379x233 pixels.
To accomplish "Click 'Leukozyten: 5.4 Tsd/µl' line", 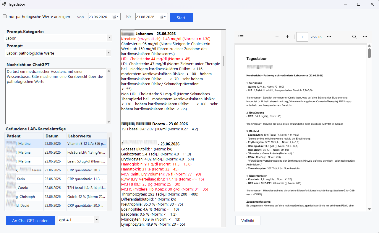I will [x=156, y=154].
